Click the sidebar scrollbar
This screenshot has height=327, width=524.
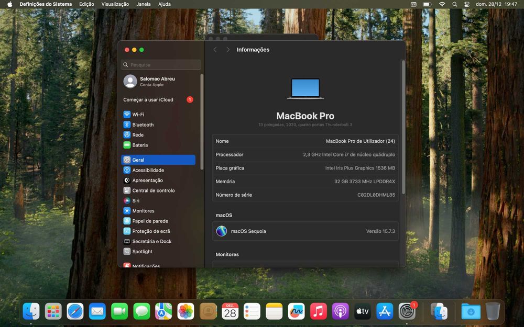point(202,122)
